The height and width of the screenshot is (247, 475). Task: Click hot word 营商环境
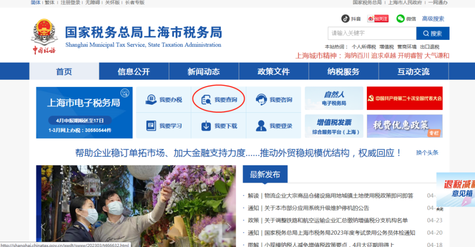407,47
